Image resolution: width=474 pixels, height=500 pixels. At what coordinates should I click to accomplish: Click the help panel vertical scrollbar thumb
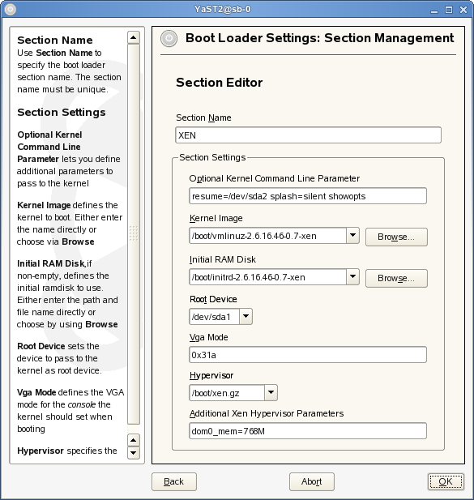tap(134, 234)
